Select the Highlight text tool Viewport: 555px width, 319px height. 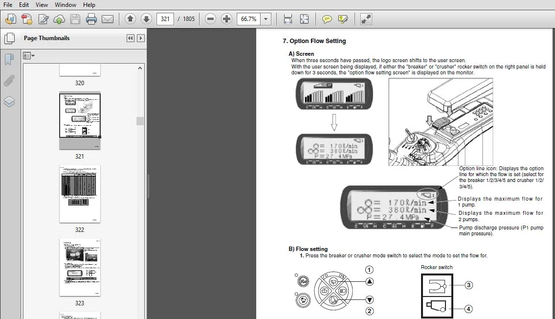pos(343,19)
